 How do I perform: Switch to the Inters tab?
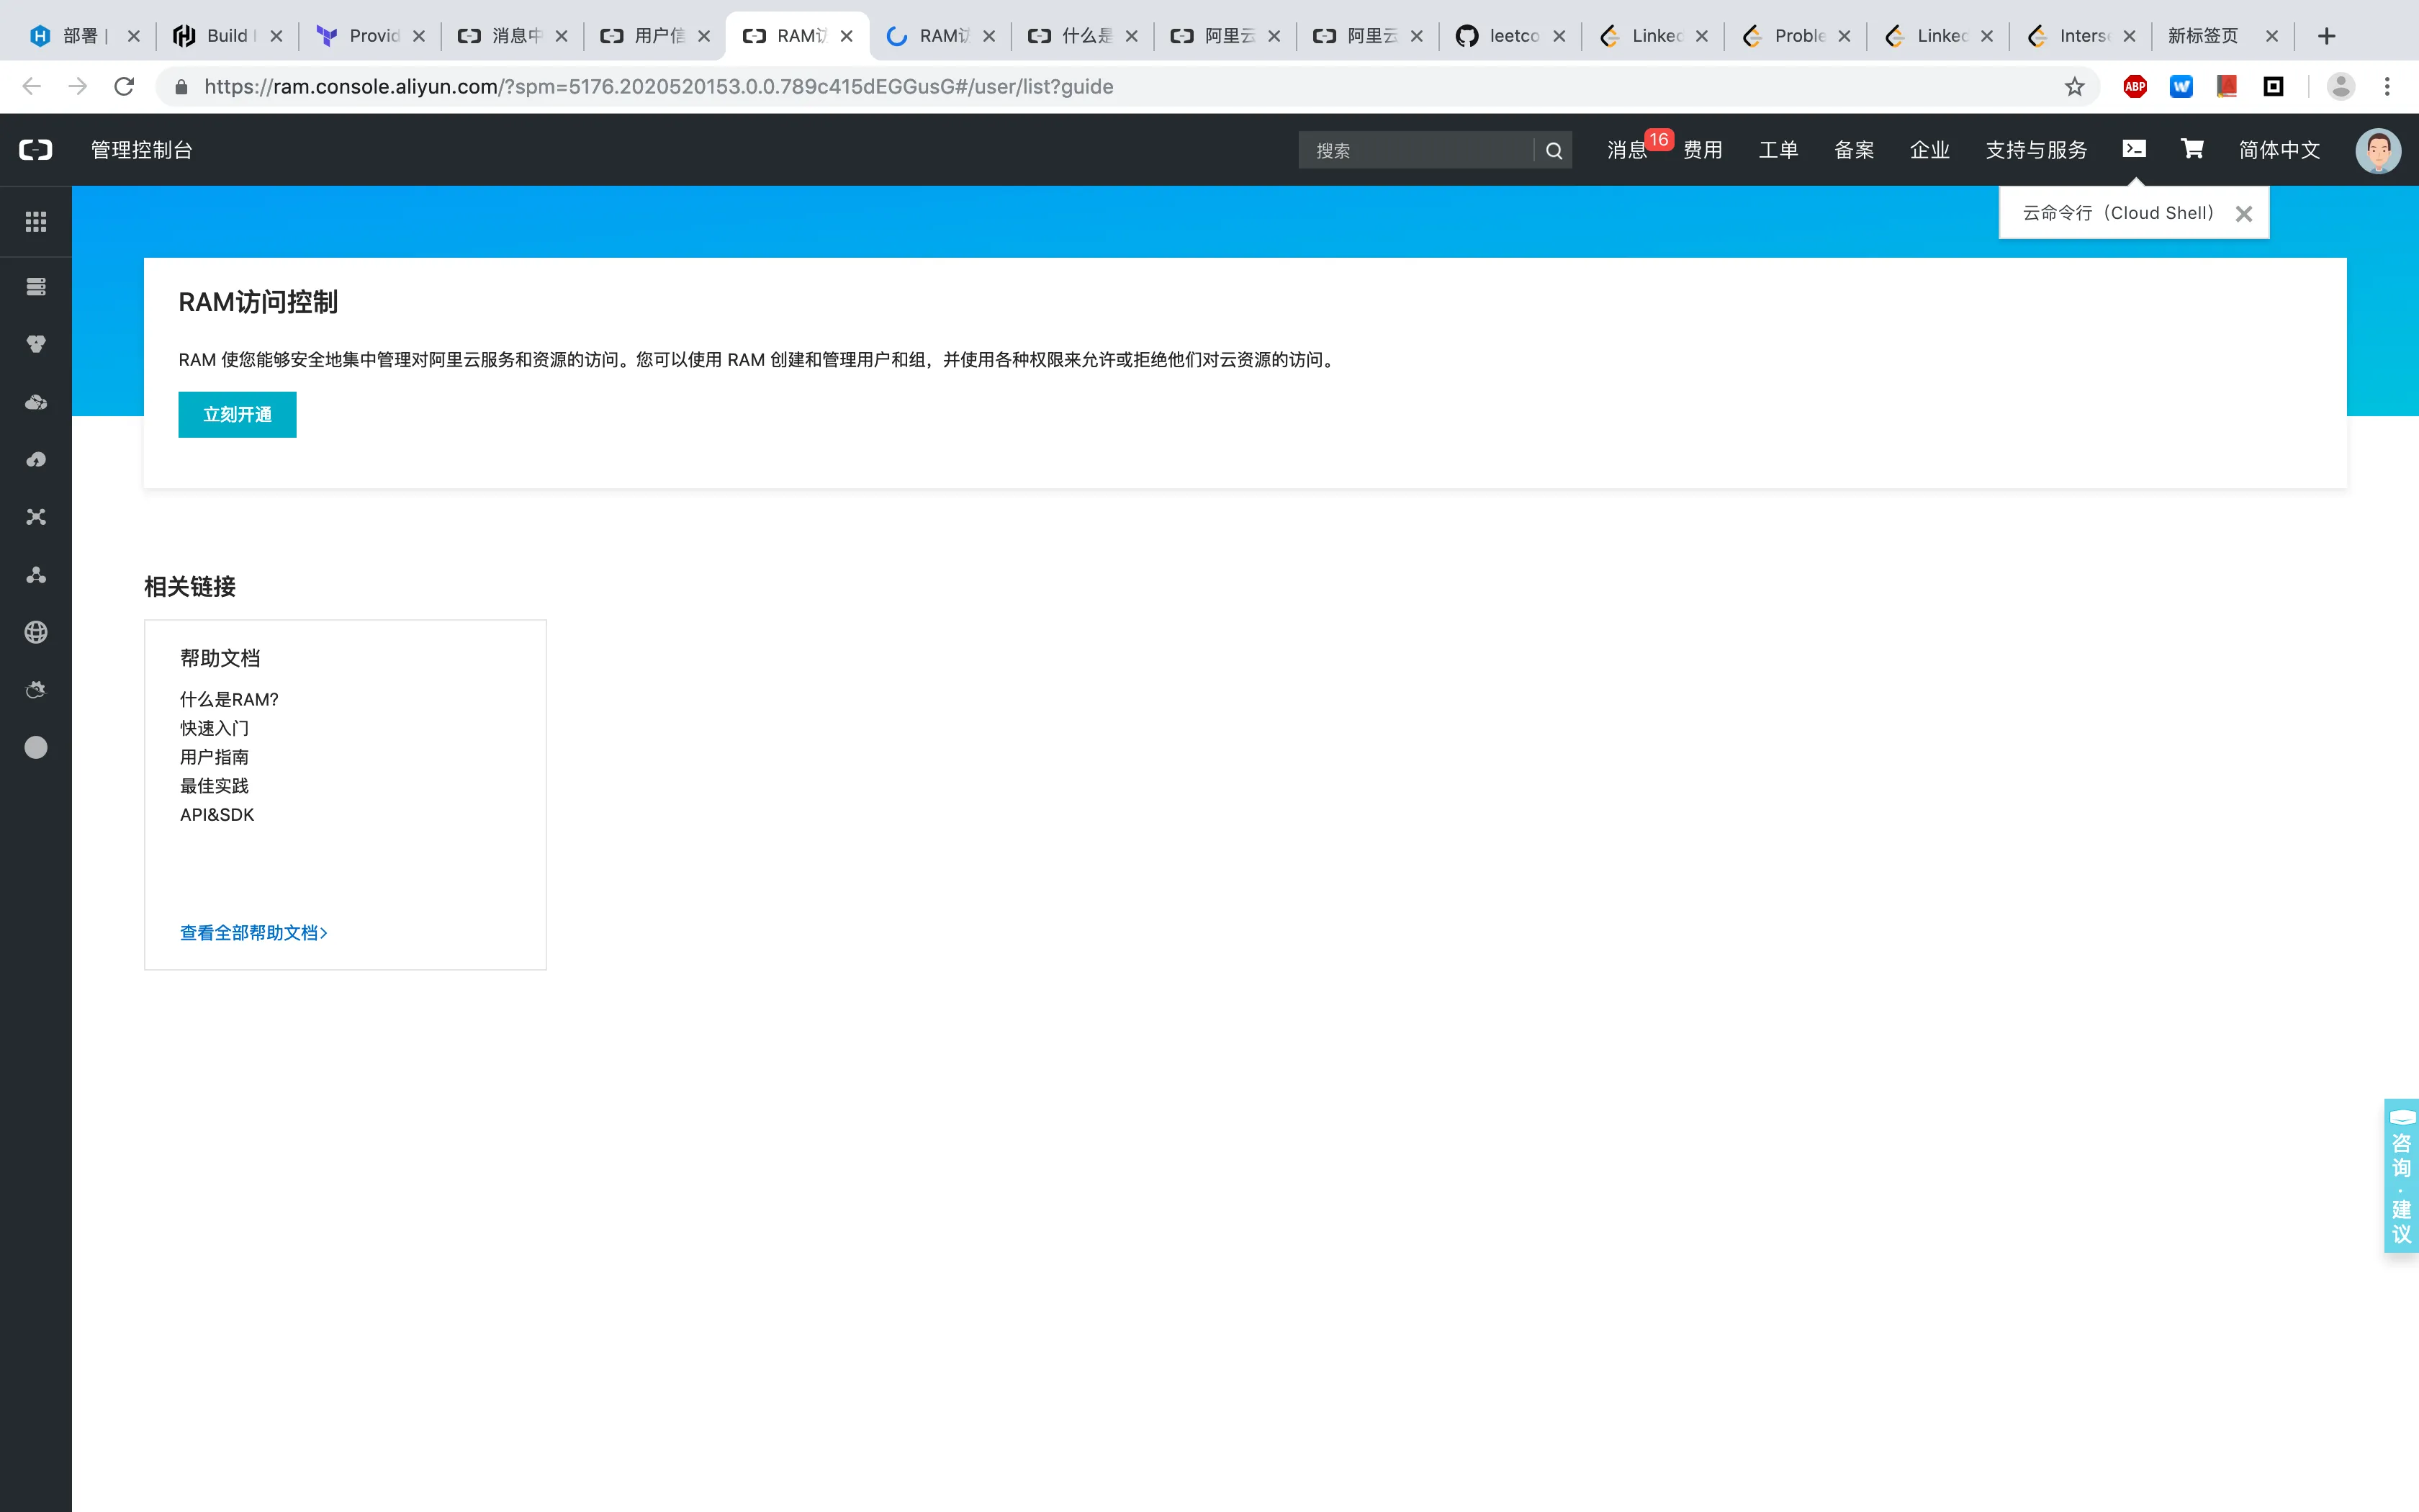coord(2080,36)
